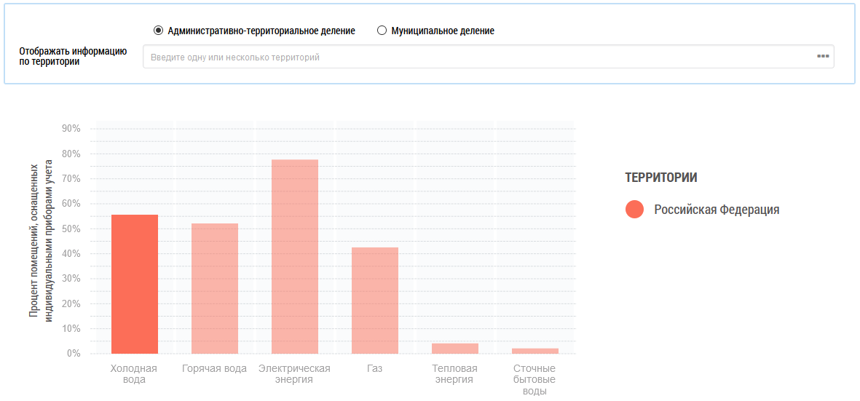Screen dimensions: 860x401
Task: Click the Электрическая энергия bar
Action: pos(295,256)
